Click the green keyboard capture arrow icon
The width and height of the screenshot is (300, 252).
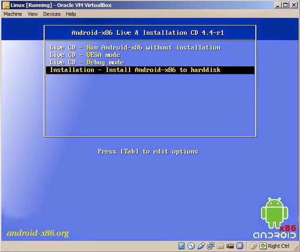tap(263, 246)
